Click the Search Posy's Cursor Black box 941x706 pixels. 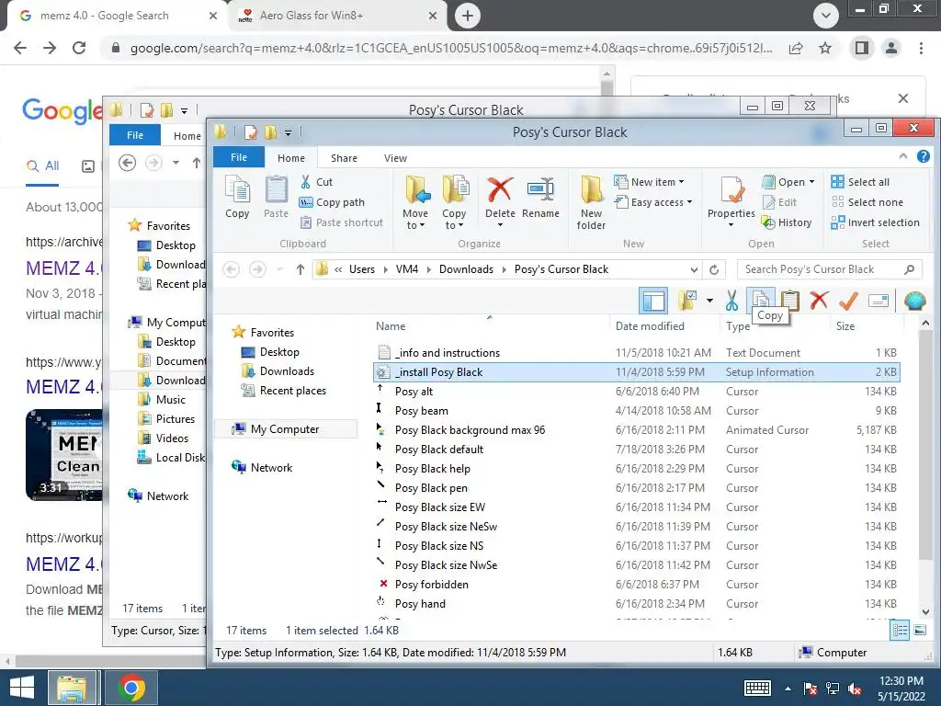(830, 269)
